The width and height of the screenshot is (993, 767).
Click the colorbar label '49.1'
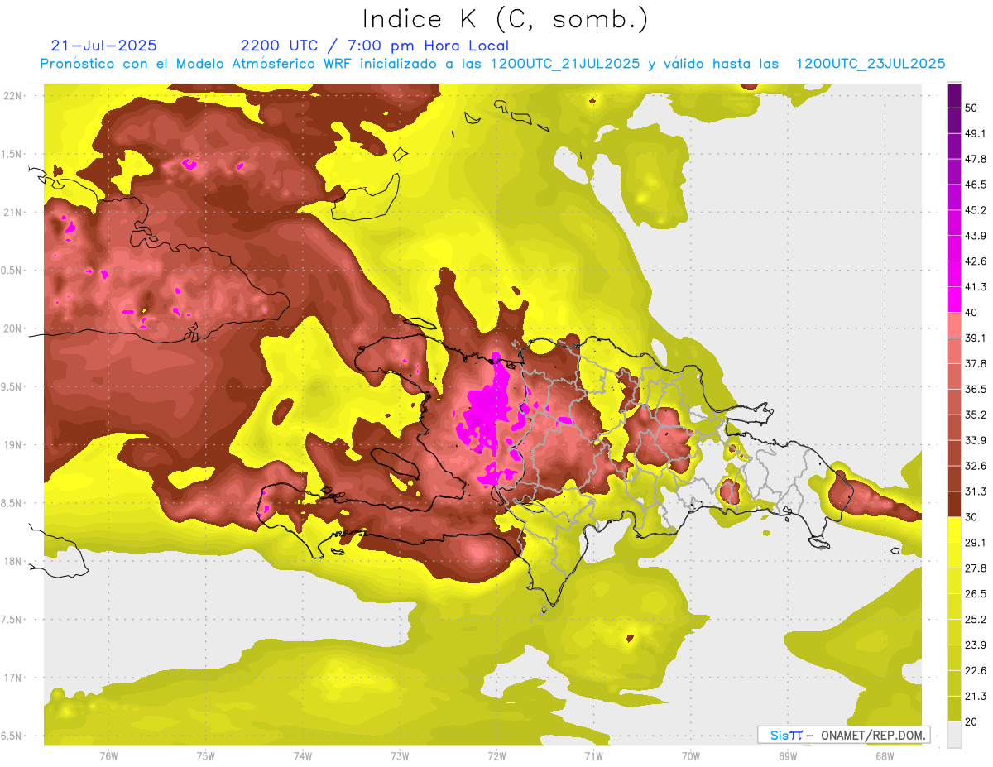pos(976,134)
